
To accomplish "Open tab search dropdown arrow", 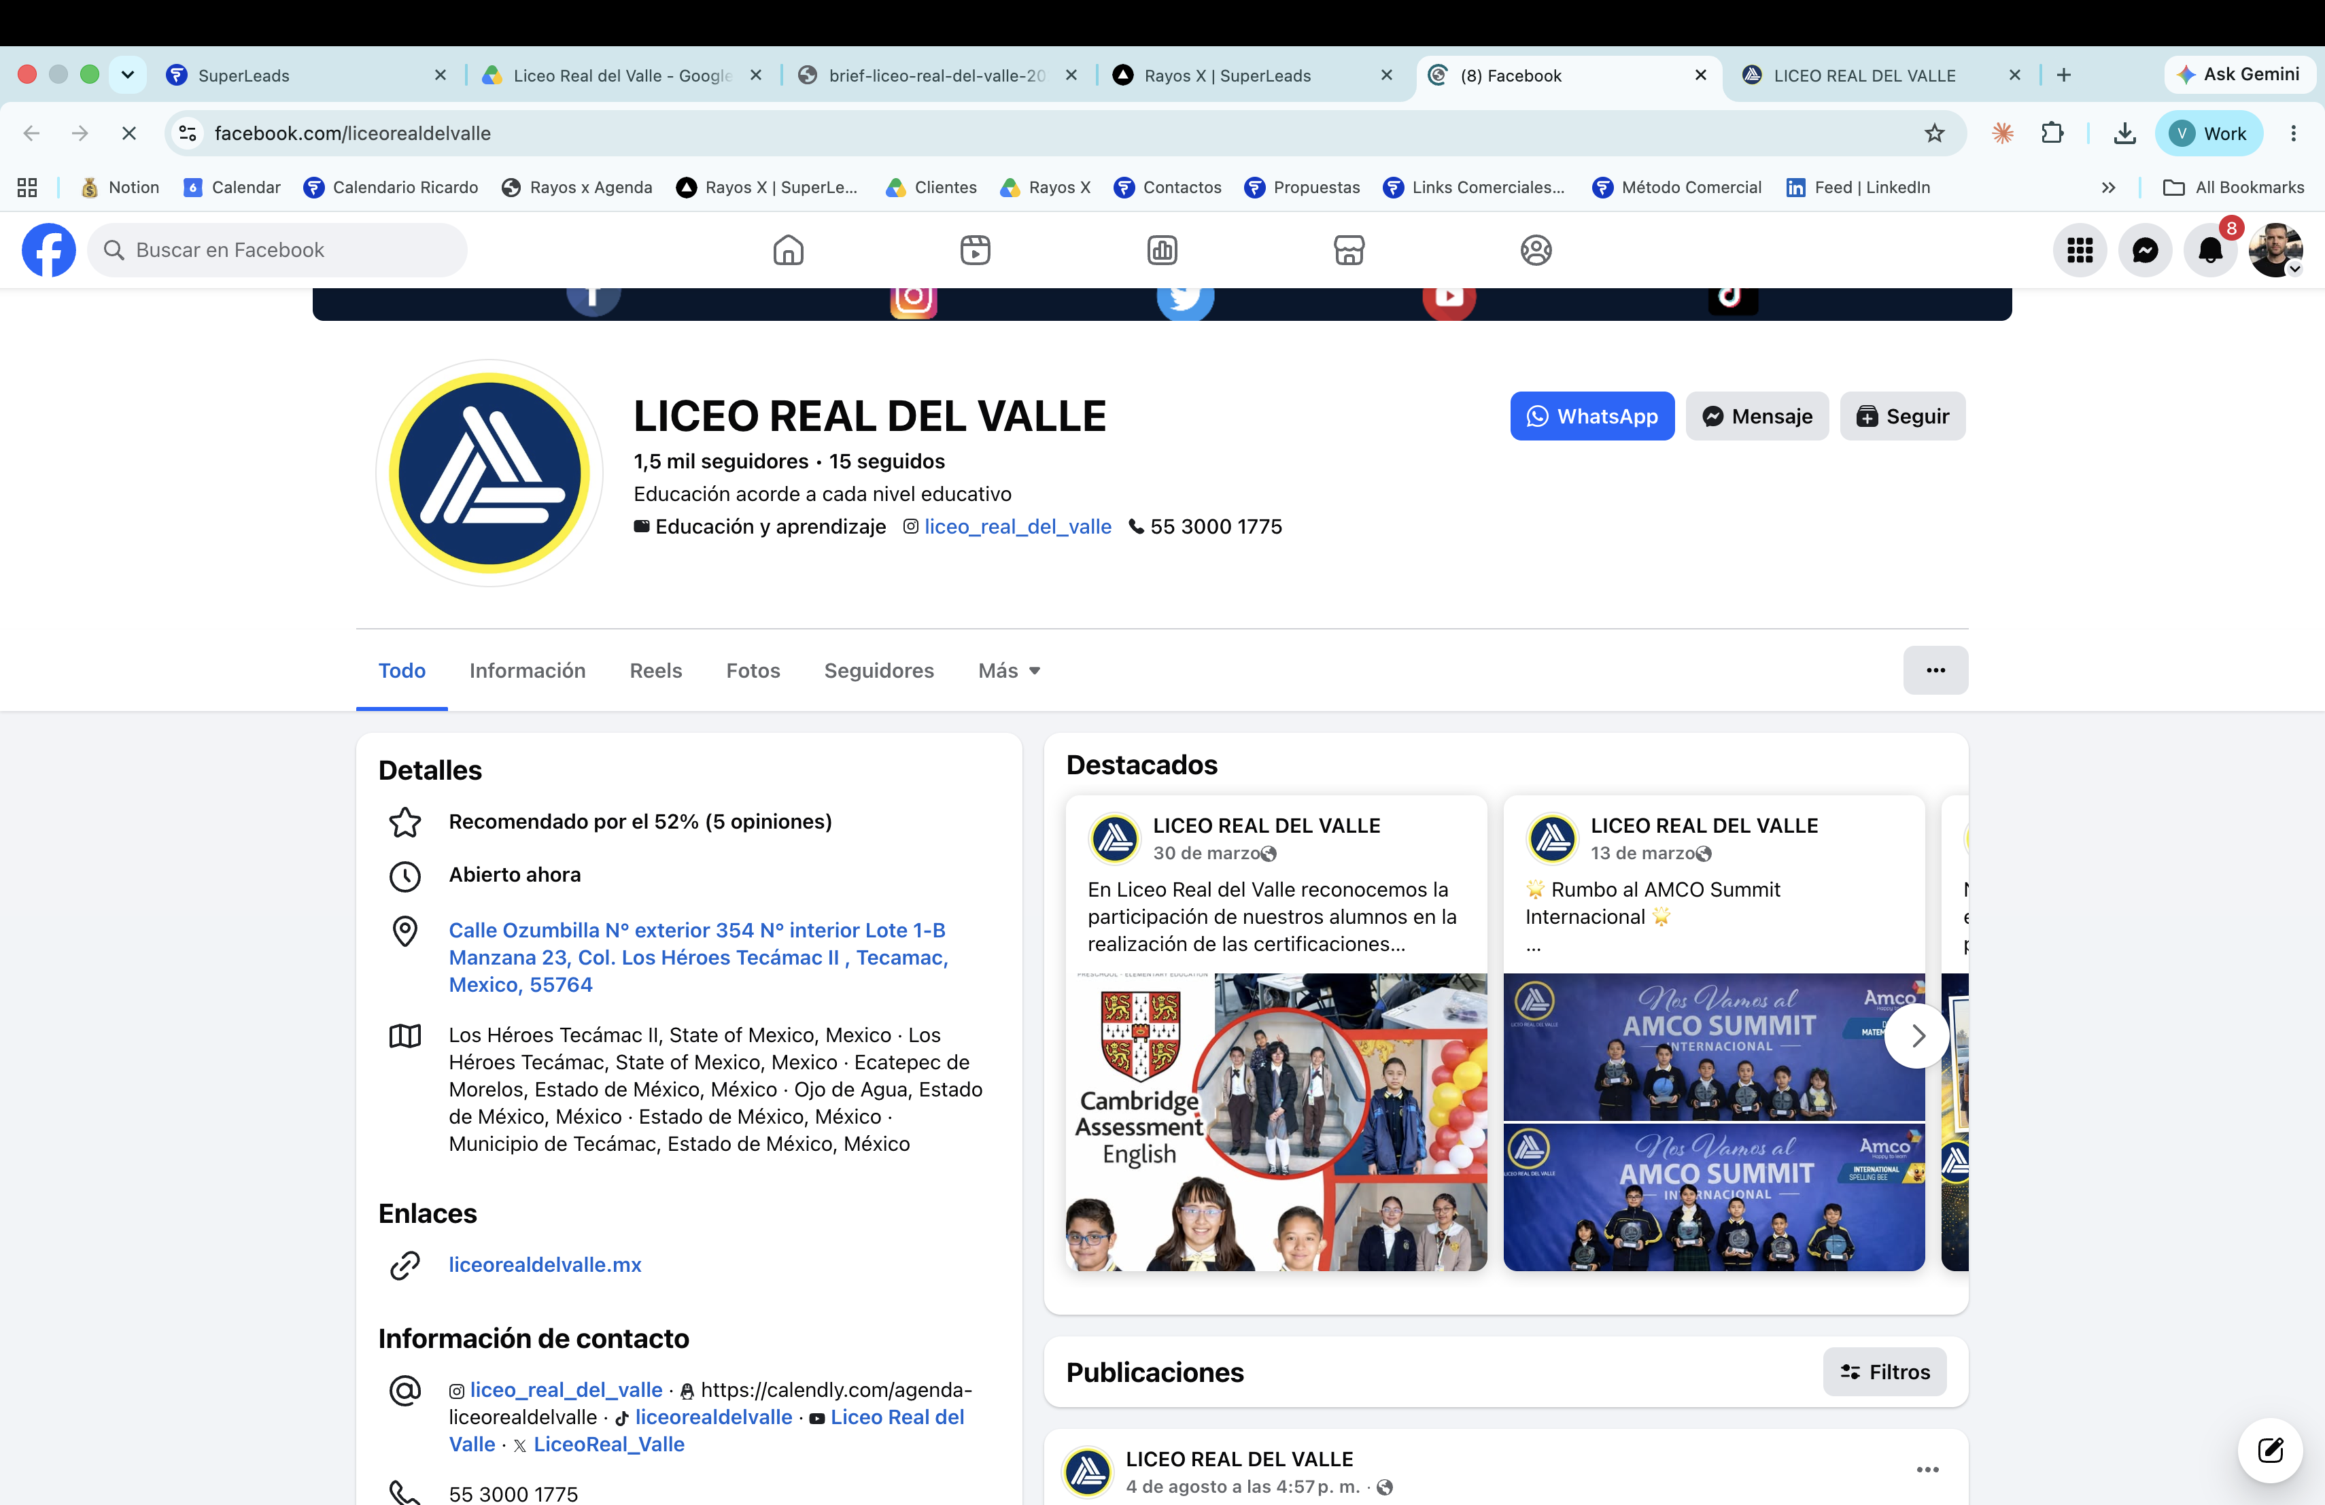I will 127,74.
